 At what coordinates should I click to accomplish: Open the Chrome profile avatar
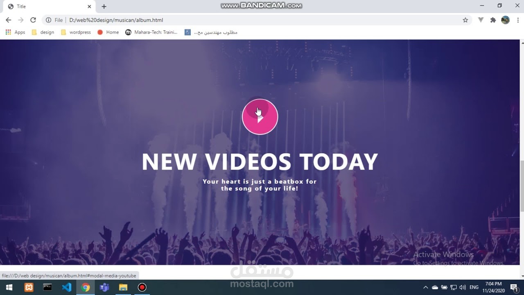(505, 20)
